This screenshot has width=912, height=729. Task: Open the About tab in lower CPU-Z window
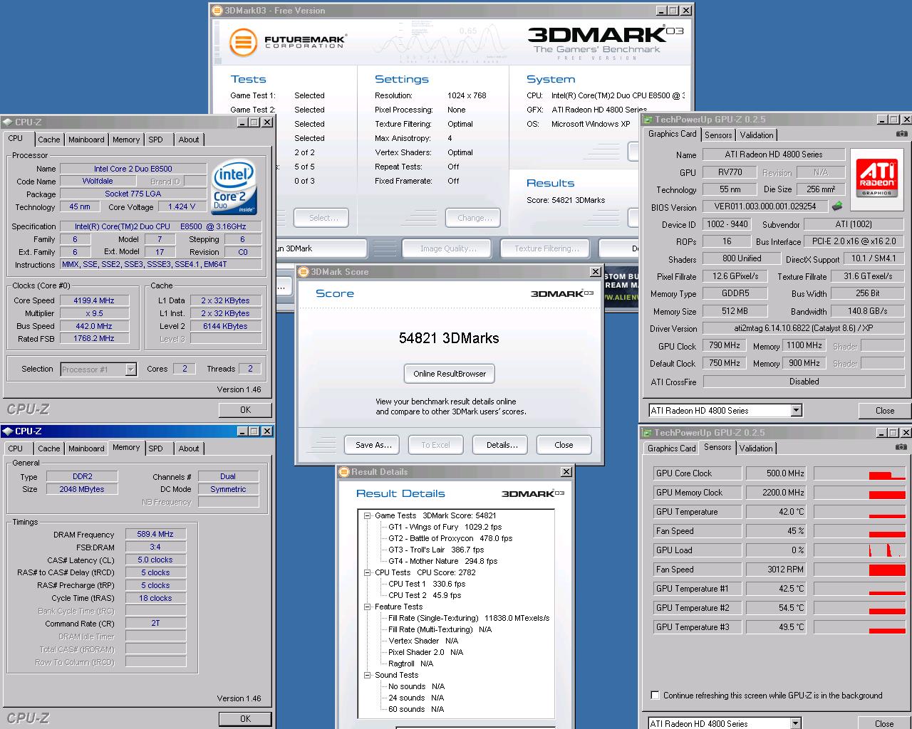tap(189, 449)
